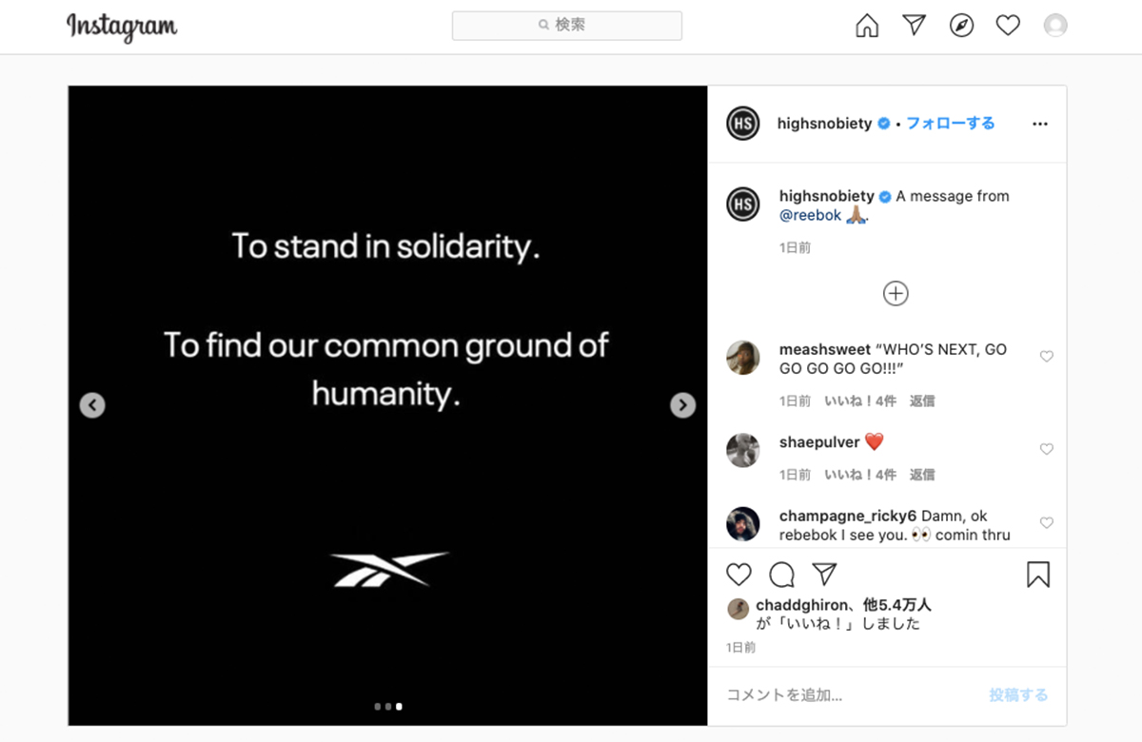
Task: Load more comments with plus circle
Action: pyautogui.click(x=896, y=293)
